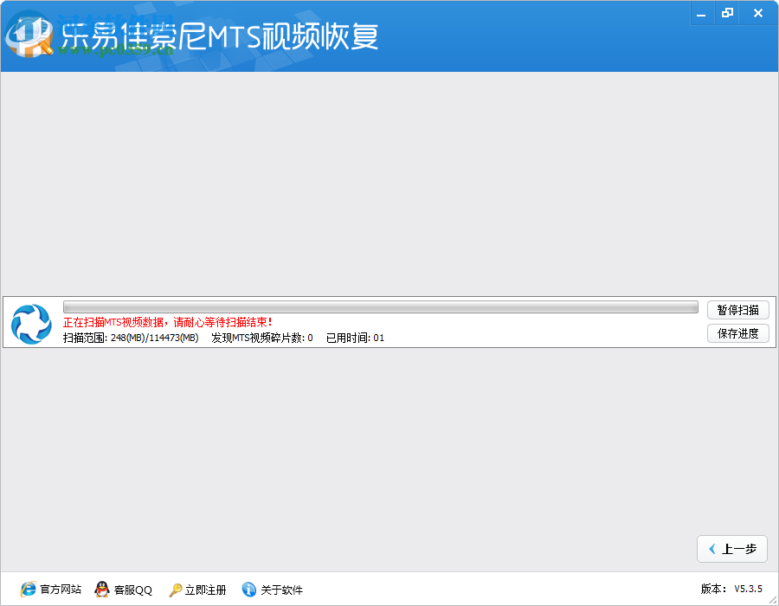Click the restore window button

pos(727,13)
